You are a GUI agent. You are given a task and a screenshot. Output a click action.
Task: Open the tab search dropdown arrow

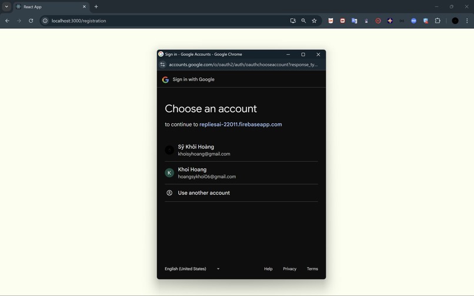pos(6,6)
